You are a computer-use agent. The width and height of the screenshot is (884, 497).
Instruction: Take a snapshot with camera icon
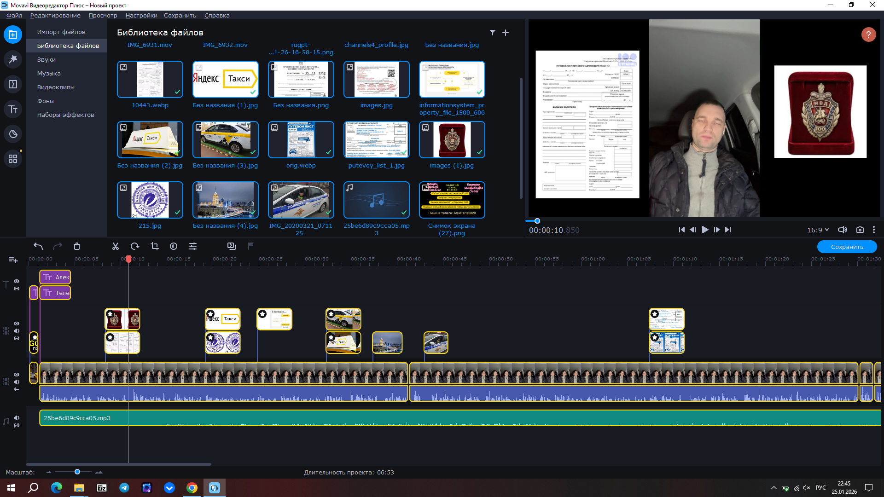860,230
